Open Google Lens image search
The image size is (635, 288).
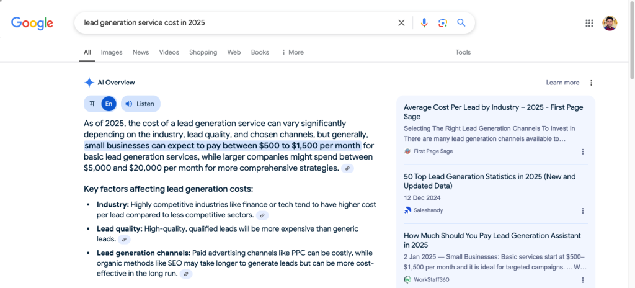[x=443, y=23]
